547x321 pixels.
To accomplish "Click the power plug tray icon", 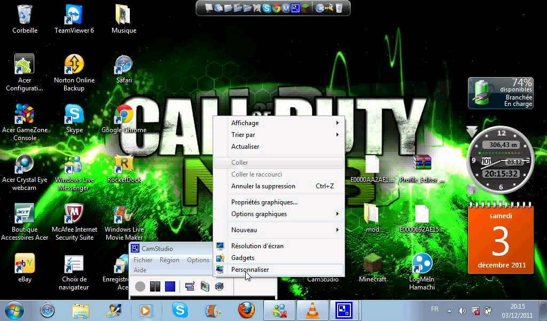I will (488, 310).
